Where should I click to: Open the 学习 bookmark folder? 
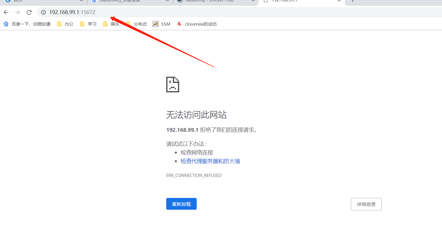coord(88,24)
